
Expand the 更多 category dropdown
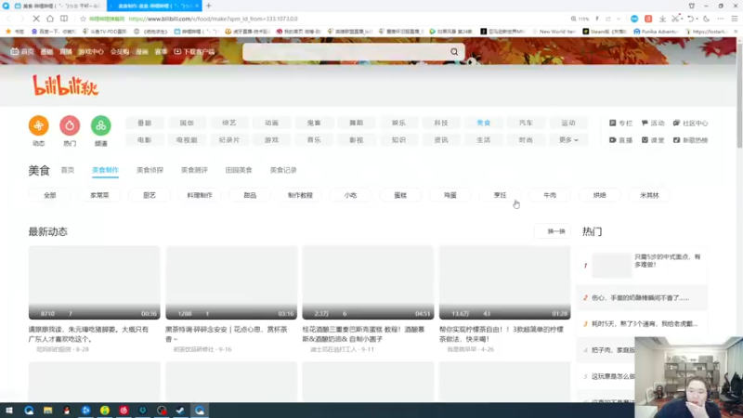tap(568, 140)
